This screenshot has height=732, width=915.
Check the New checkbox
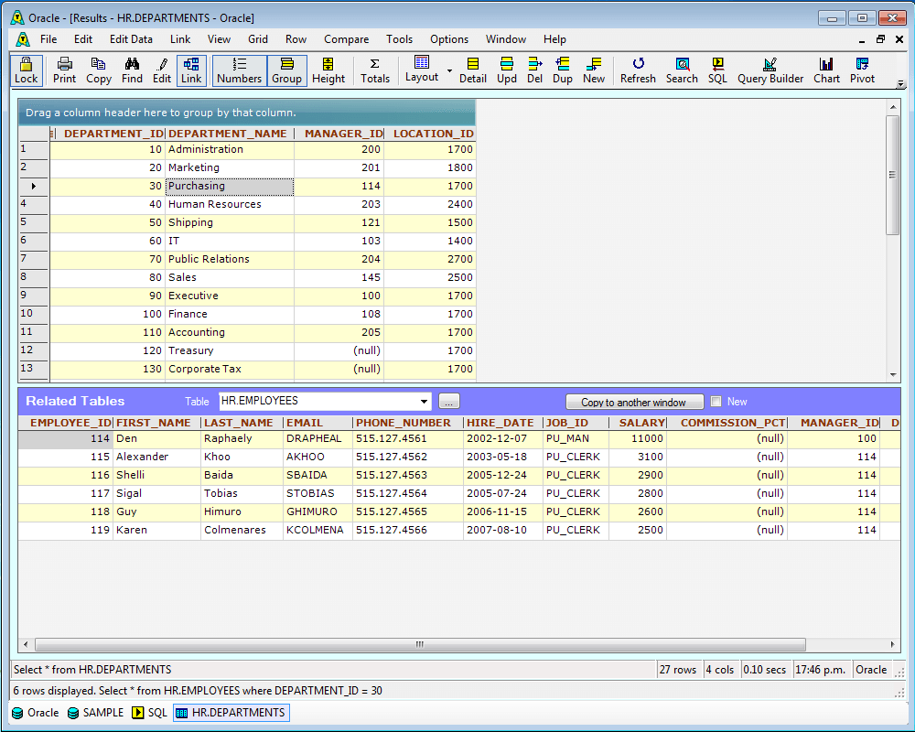click(x=716, y=402)
